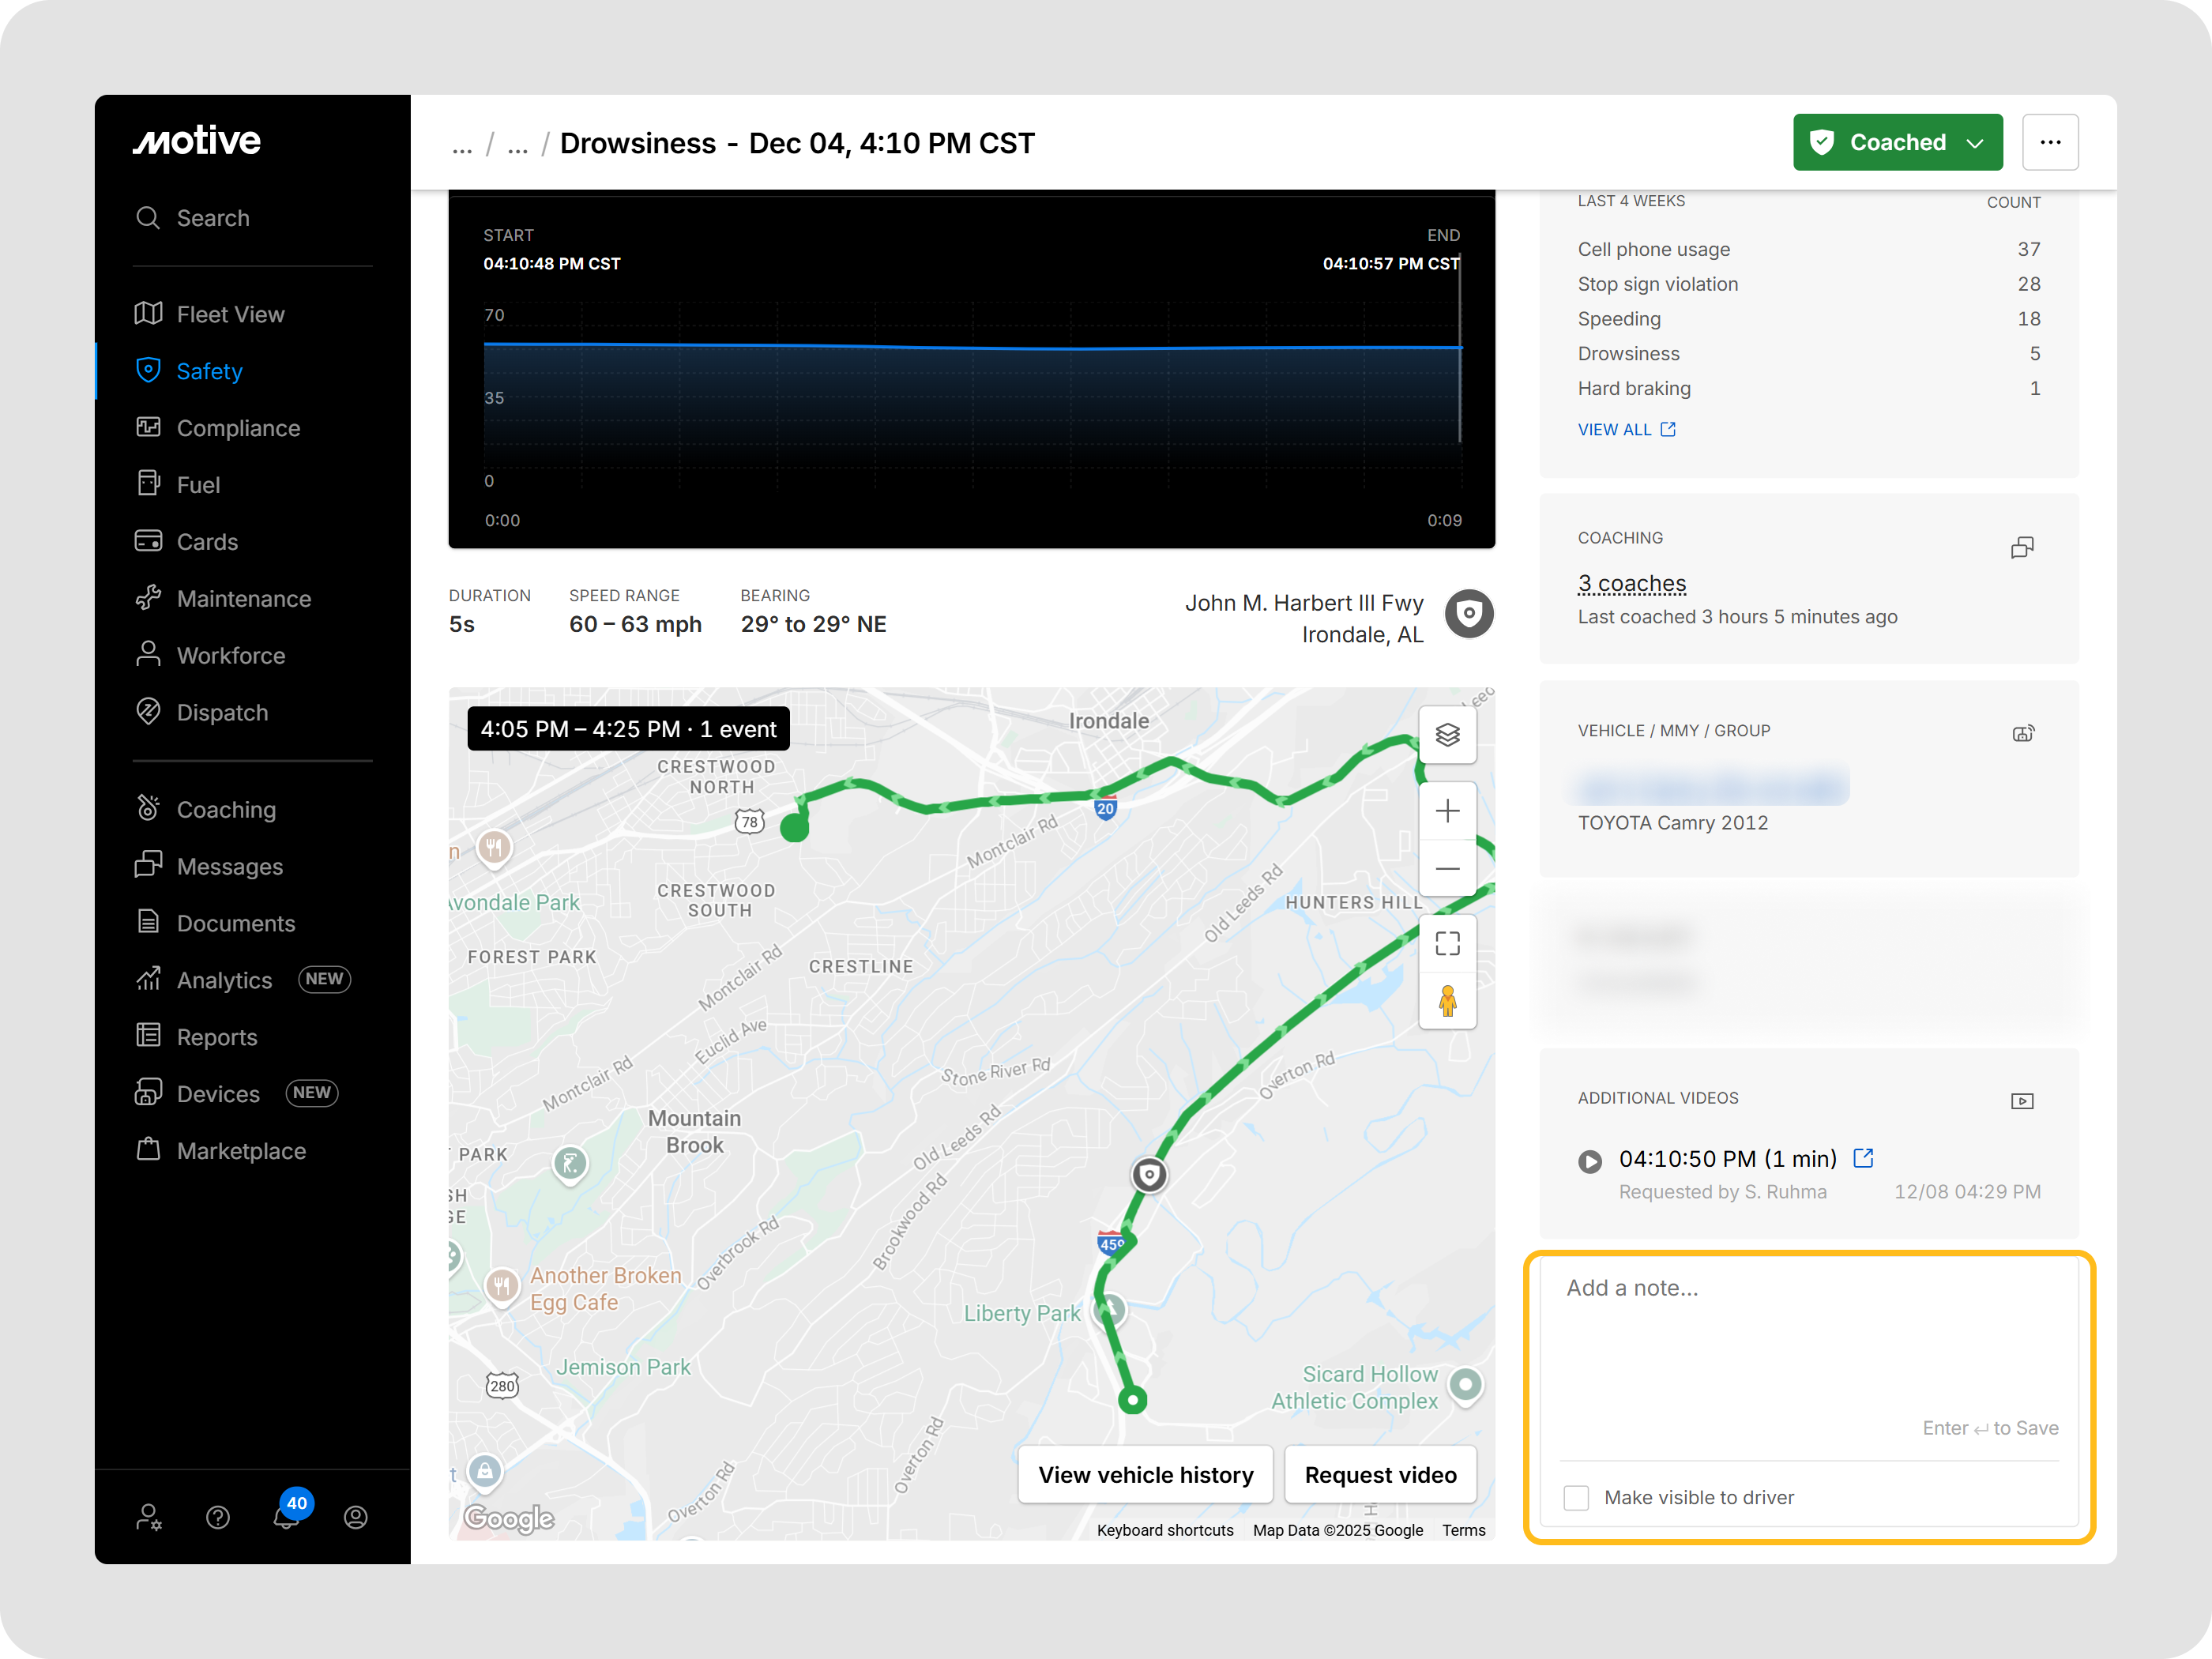Image resolution: width=2212 pixels, height=1659 pixels.
Task: Open the more options ellipsis menu
Action: tap(2050, 142)
